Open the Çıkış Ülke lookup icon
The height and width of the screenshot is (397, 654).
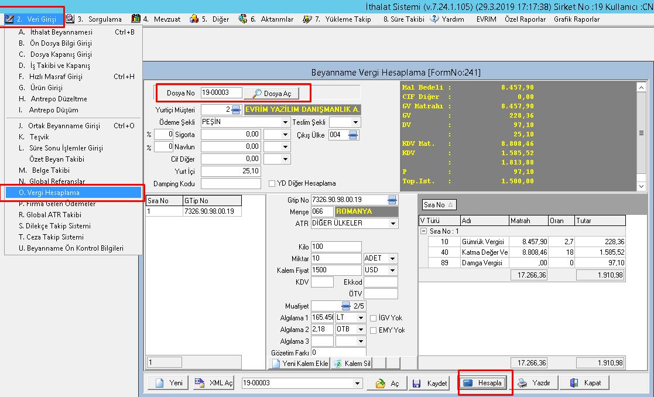(353, 135)
